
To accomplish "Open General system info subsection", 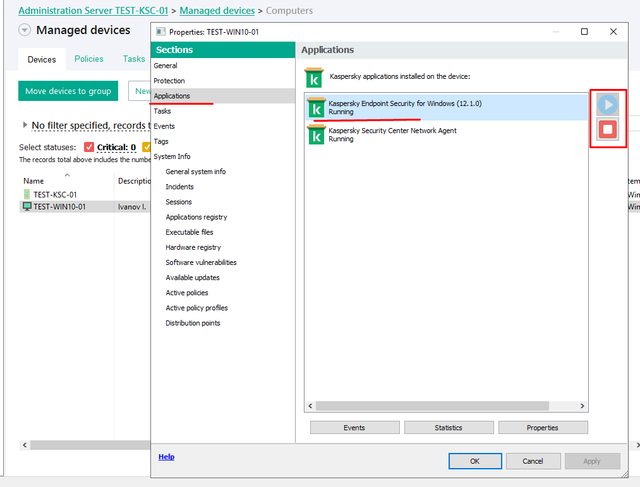I will (195, 172).
